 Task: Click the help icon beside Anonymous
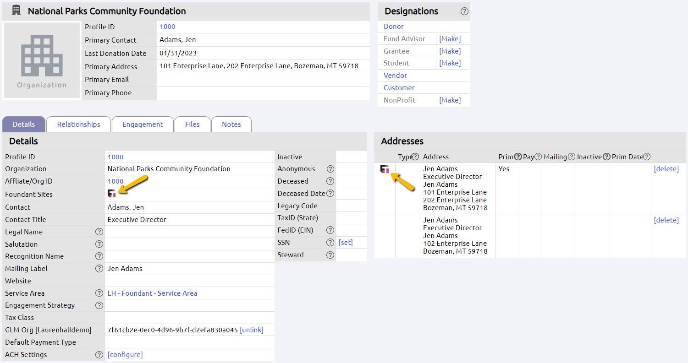(x=330, y=168)
